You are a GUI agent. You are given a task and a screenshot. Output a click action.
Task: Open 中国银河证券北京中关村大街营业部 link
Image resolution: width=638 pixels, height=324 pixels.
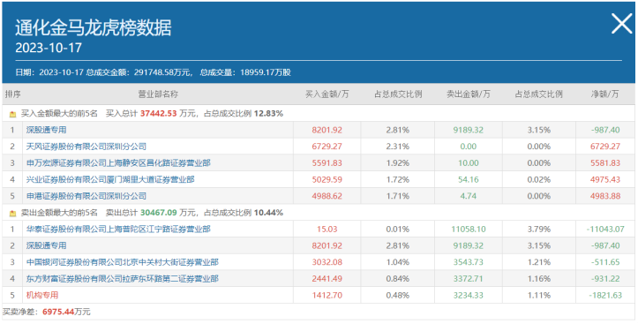coord(123,262)
